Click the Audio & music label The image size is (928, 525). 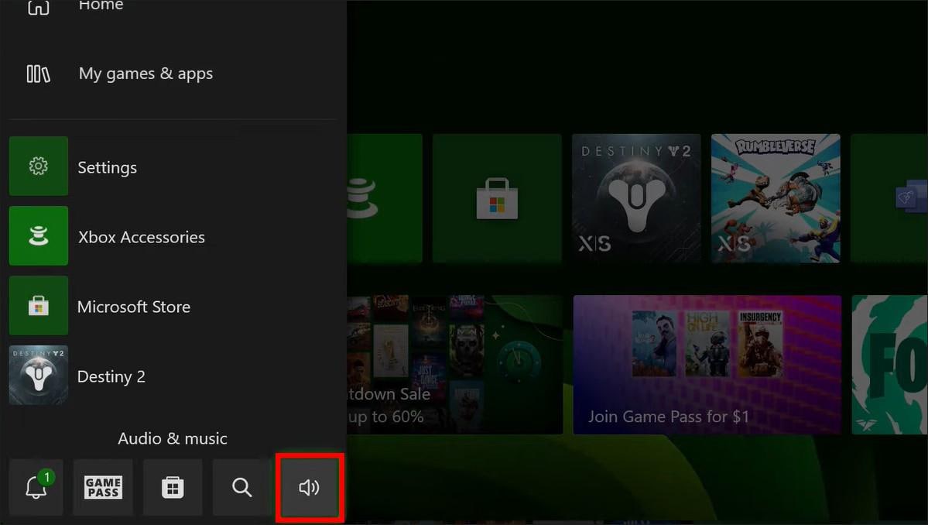click(x=173, y=438)
